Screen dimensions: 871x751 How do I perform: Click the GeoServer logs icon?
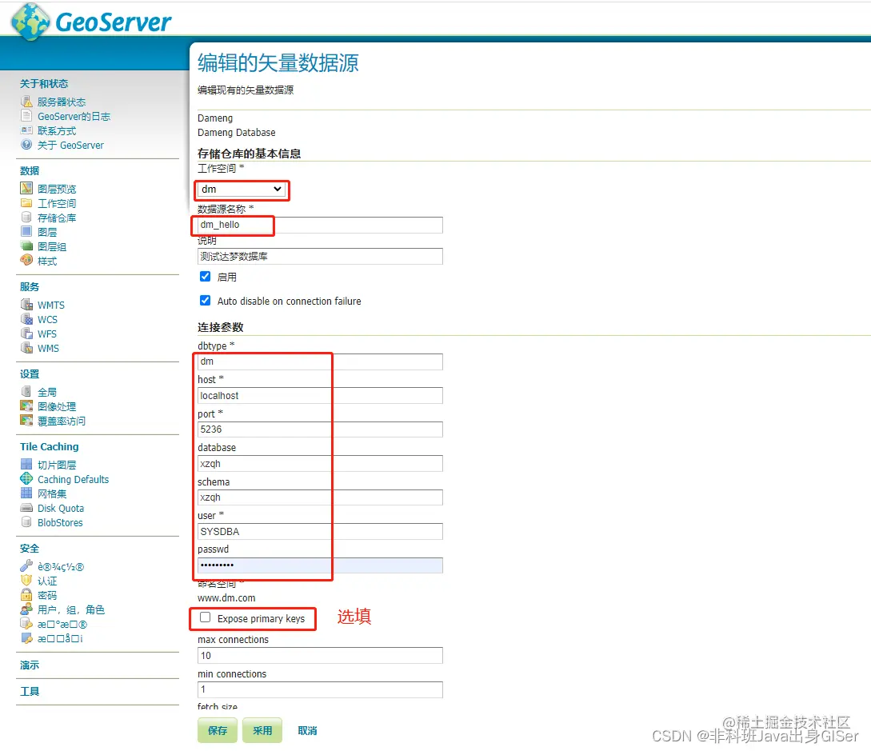pyautogui.click(x=26, y=115)
